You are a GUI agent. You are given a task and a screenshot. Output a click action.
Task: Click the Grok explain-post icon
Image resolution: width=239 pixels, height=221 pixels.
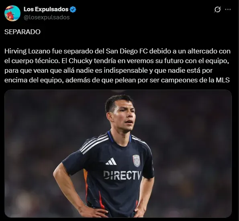point(217,10)
